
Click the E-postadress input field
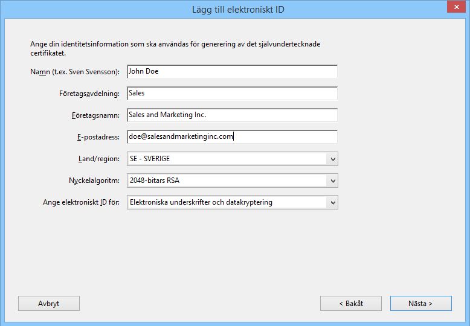click(x=233, y=136)
